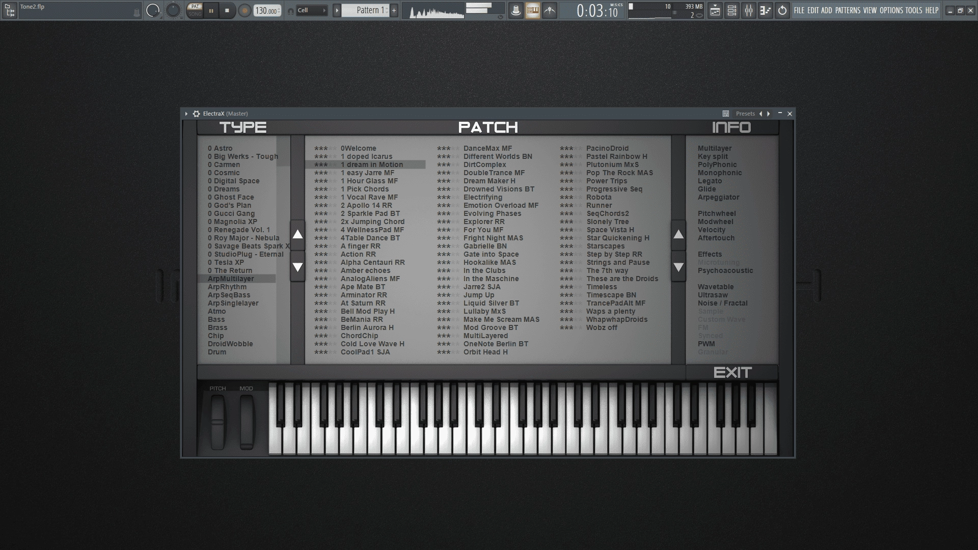978x550 pixels.
Task: Click the undo history icon
Action: 782,10
